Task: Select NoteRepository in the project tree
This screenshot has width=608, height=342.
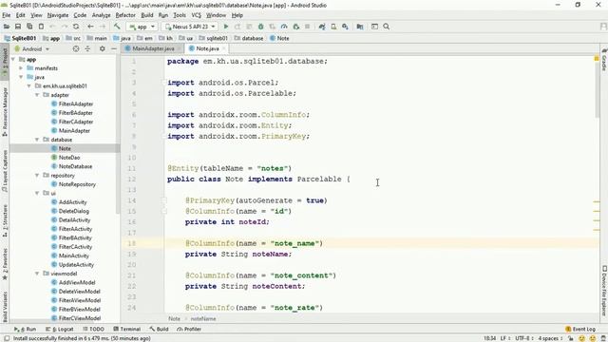Action: (x=77, y=184)
